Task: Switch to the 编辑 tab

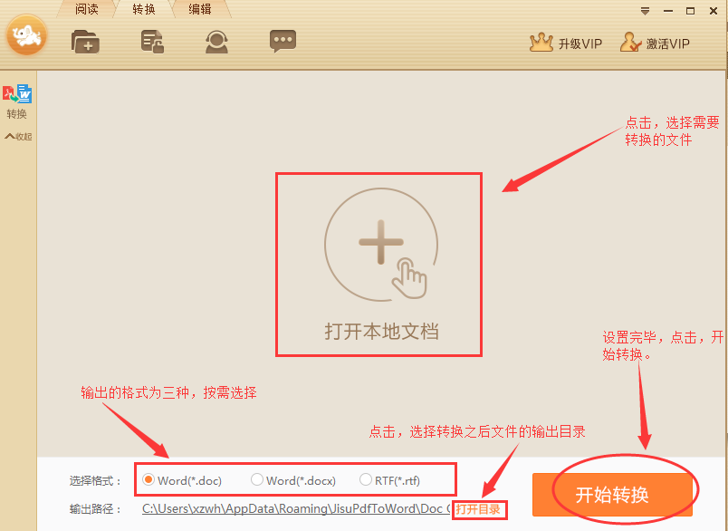Action: [200, 10]
